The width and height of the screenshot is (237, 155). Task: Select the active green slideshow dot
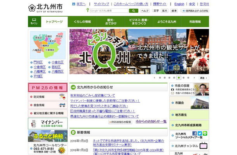(179, 77)
